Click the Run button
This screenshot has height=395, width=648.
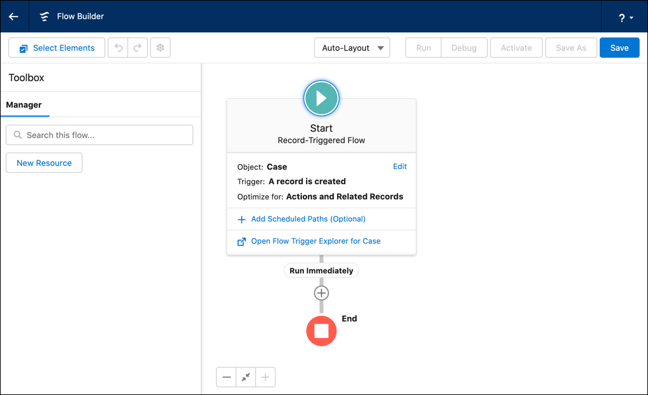pyautogui.click(x=424, y=48)
